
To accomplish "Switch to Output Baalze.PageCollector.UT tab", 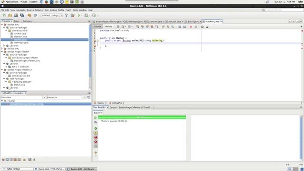I will [130, 107].
